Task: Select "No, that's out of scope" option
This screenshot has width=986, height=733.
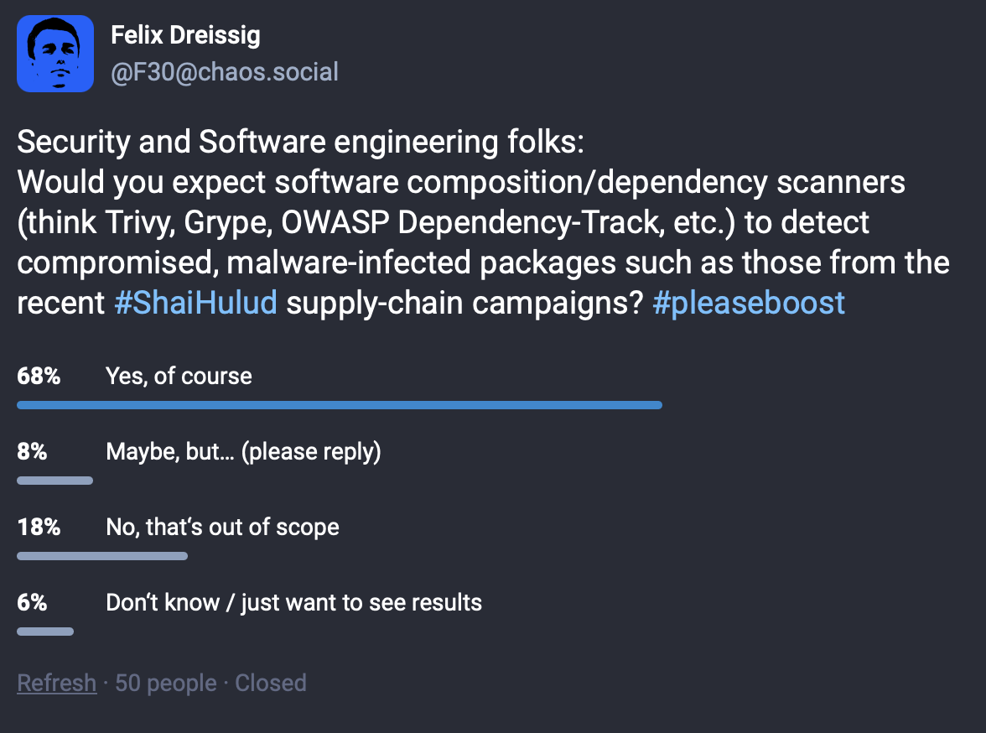Action: point(222,528)
